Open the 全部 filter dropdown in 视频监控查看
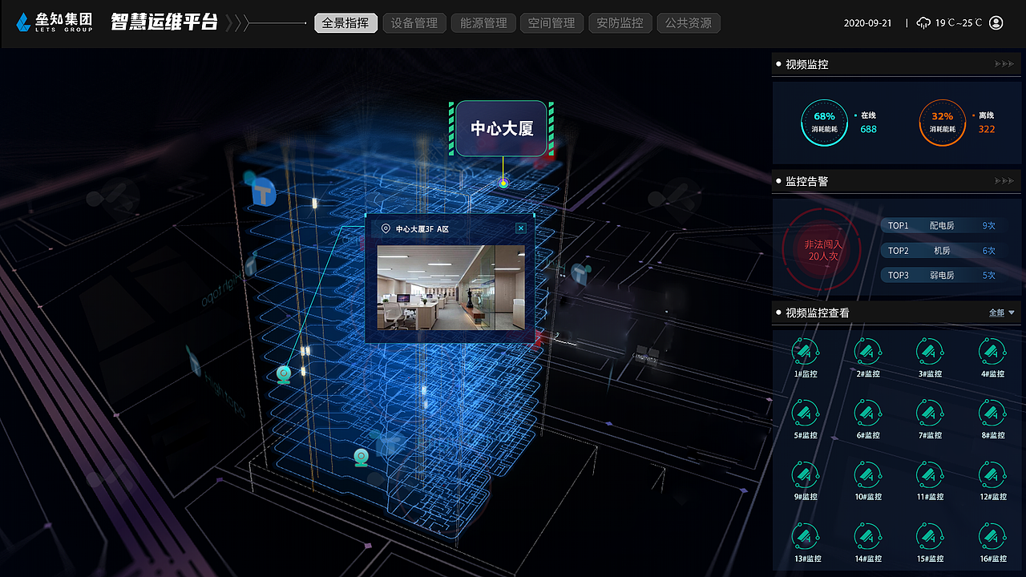The height and width of the screenshot is (577, 1026). tap(1000, 313)
